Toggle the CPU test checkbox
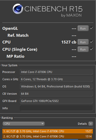The height and width of the screenshot is (140, 96). [x=92, y=42]
